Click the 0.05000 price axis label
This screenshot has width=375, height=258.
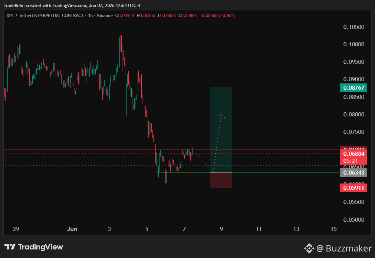[x=354, y=220]
